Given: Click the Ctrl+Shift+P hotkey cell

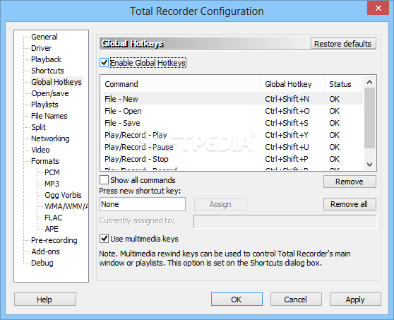Looking at the screenshot, I should point(287,159).
